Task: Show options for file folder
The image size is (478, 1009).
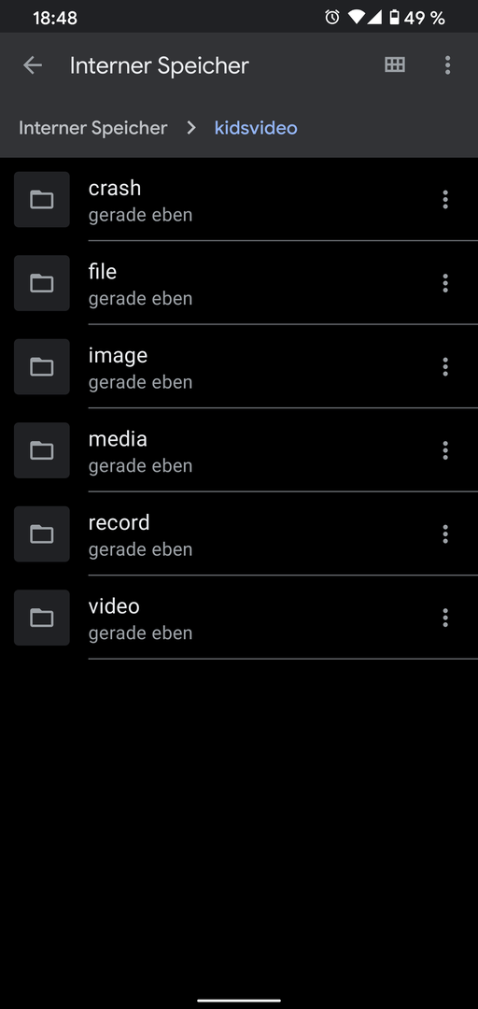Action: coord(444,283)
